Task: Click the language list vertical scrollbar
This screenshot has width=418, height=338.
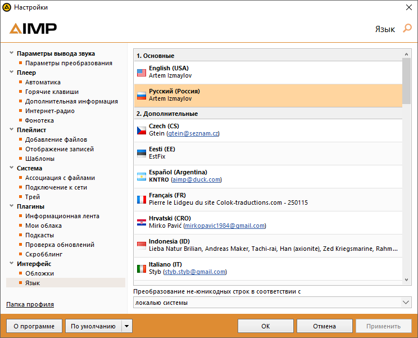Action: point(406,169)
